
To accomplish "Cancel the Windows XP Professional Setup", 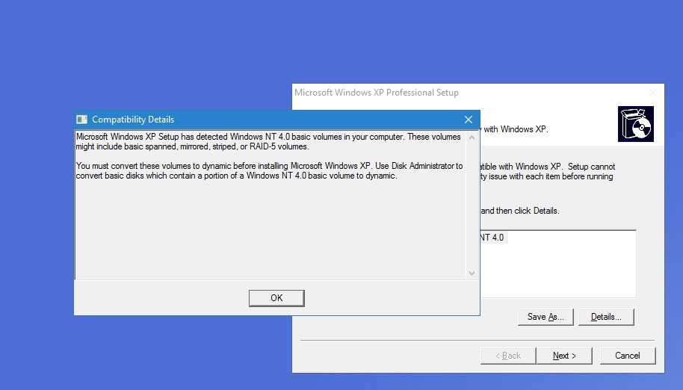I will pyautogui.click(x=628, y=356).
